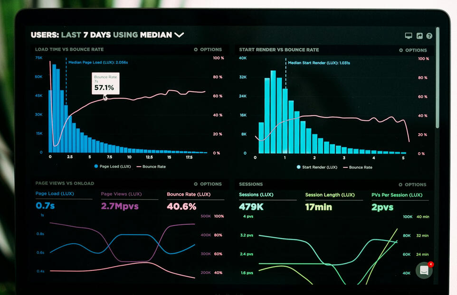457x295 pixels.
Task: Open Options for the Sessions panel
Action: point(412,184)
